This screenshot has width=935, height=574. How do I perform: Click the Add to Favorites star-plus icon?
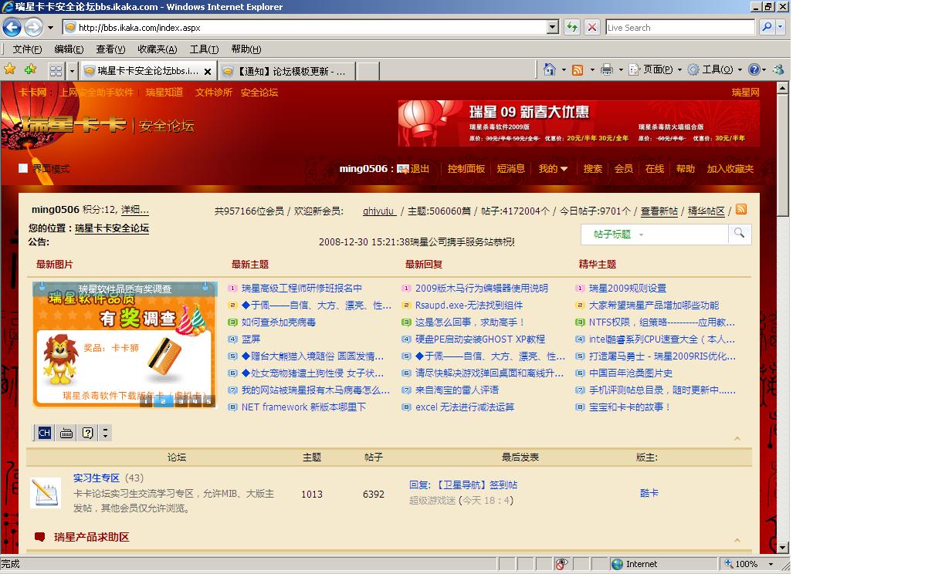[x=30, y=69]
